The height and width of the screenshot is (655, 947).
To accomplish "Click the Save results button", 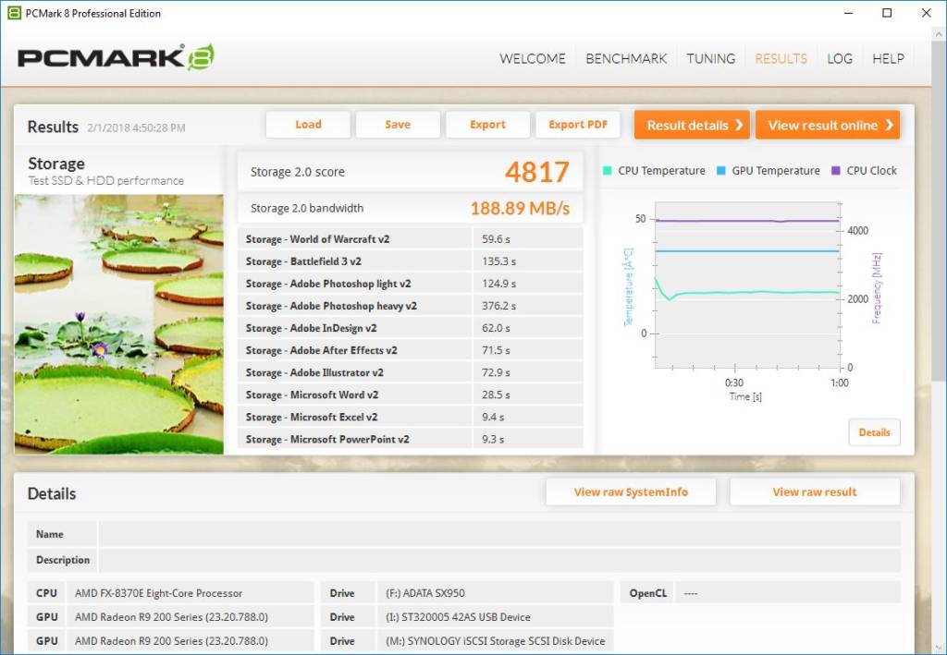I will point(398,124).
